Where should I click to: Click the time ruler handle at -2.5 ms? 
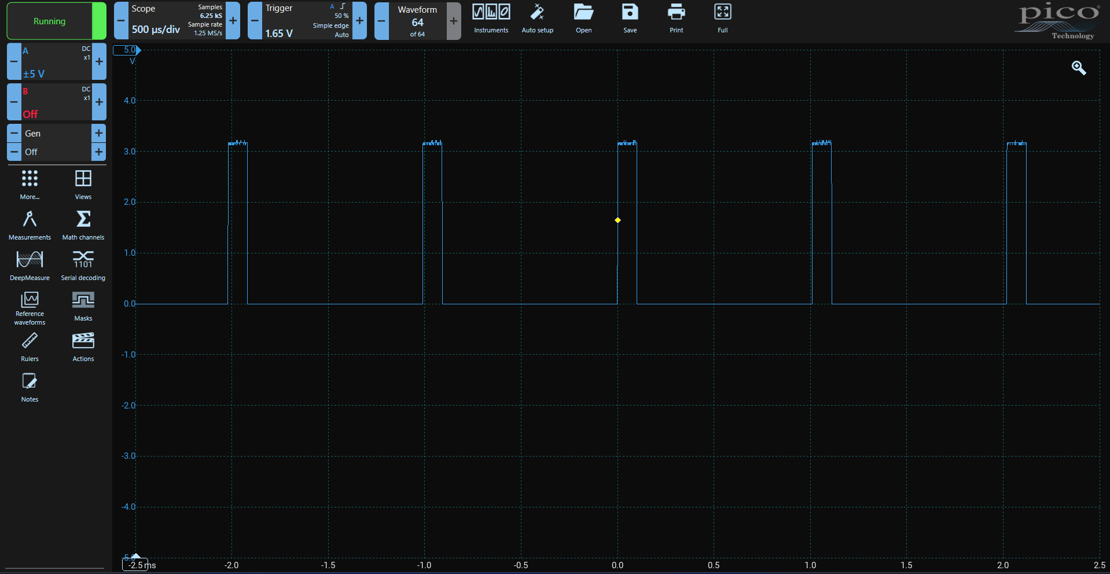coord(135,564)
